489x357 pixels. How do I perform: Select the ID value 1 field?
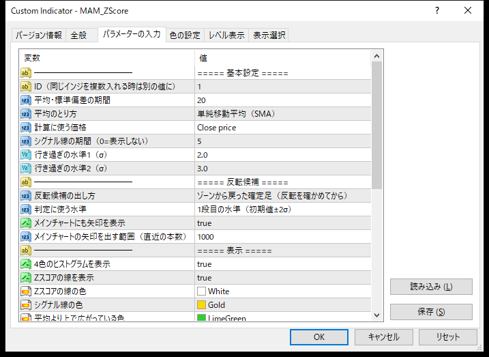coord(283,87)
